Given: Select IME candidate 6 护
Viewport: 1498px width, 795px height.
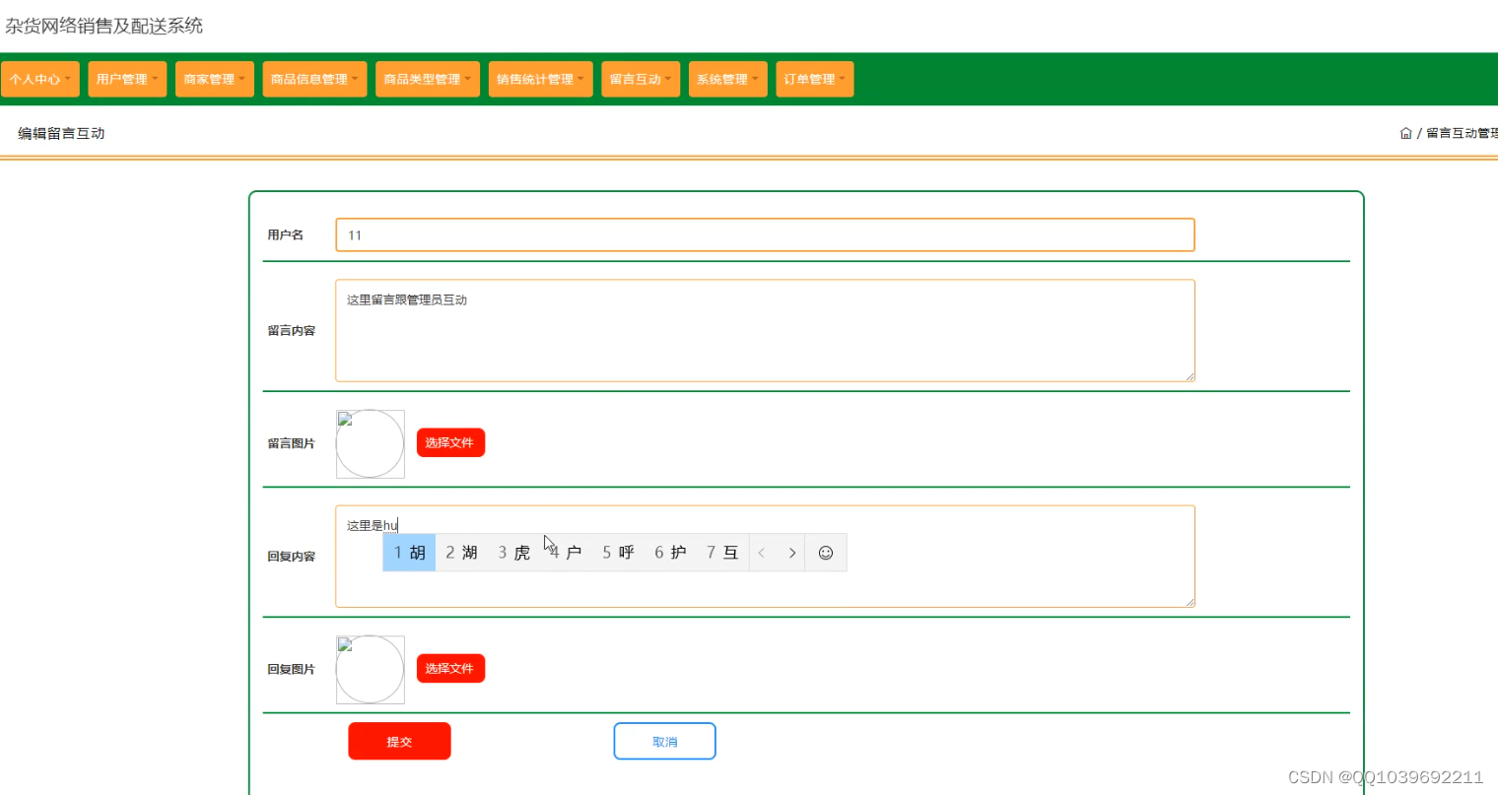Looking at the screenshot, I should point(670,553).
